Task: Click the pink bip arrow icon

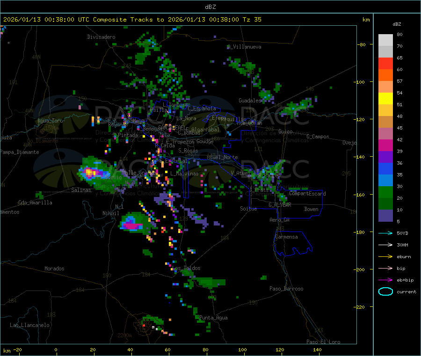Action: click(385, 268)
